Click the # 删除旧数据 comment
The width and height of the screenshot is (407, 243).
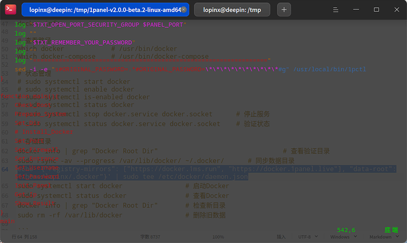(205, 215)
